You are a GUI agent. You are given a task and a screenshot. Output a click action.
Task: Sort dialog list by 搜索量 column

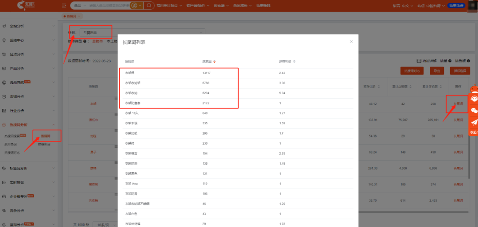(214, 62)
